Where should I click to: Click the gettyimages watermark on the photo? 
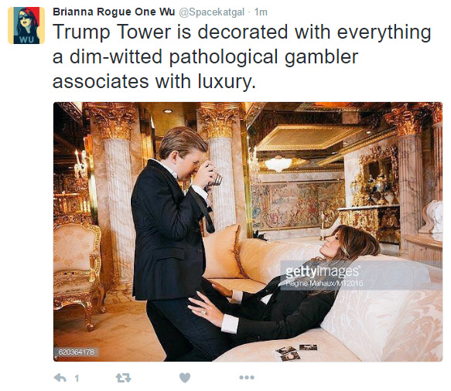[323, 271]
